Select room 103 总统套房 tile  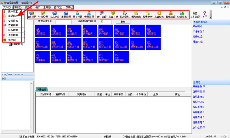pos(74,31)
